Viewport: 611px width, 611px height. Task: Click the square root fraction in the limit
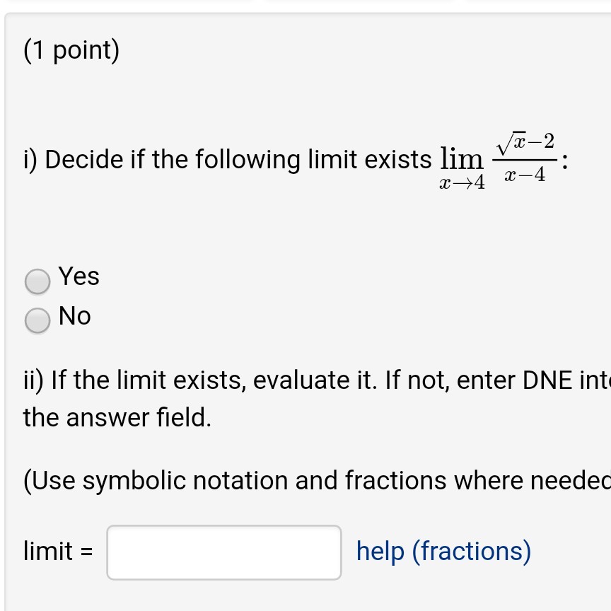(x=527, y=156)
